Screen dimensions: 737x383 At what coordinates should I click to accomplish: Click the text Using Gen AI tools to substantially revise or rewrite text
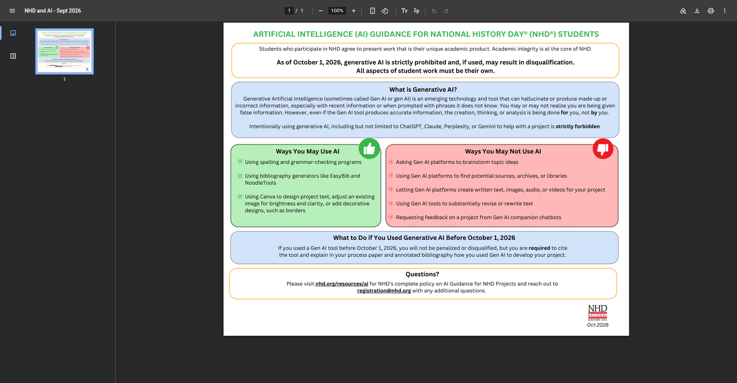click(x=464, y=203)
